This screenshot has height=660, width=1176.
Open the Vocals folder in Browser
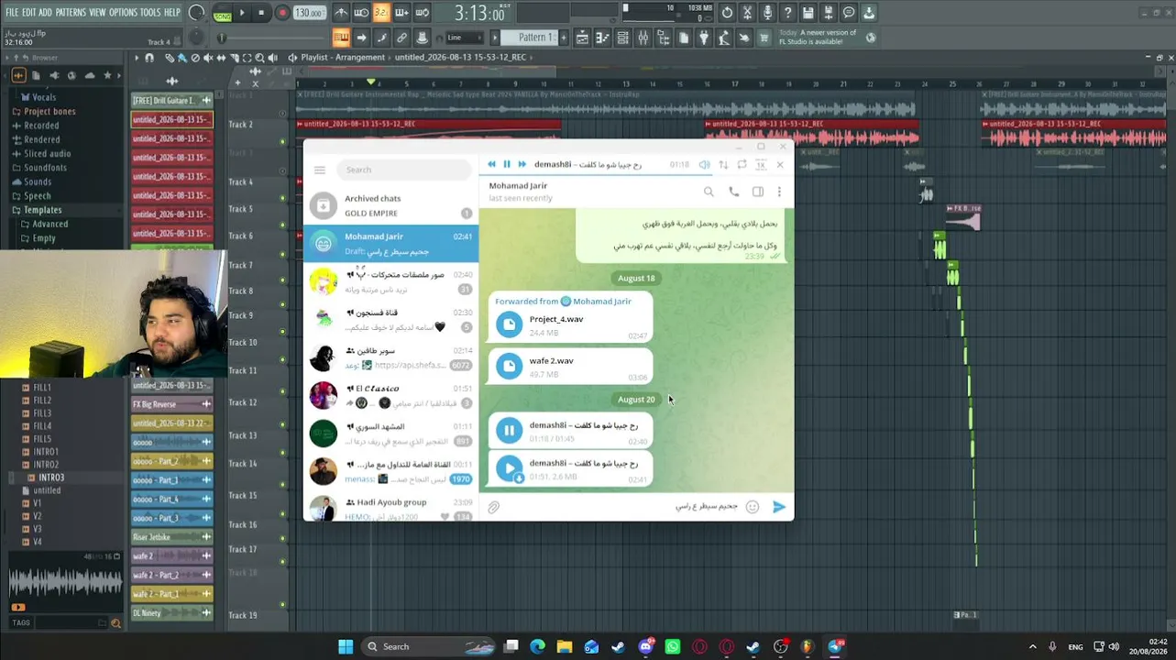click(44, 97)
